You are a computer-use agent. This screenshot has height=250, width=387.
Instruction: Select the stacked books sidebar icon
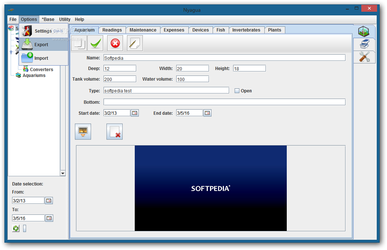364,44
